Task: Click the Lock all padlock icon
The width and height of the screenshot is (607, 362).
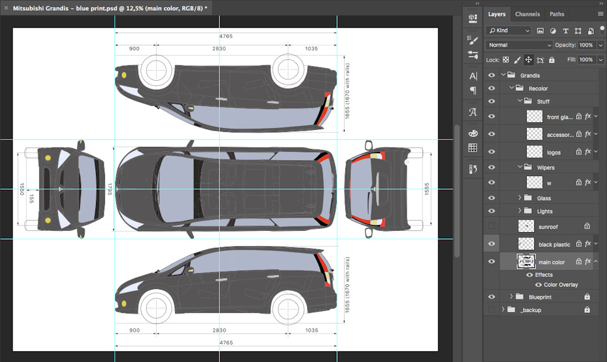Action: coord(551,60)
